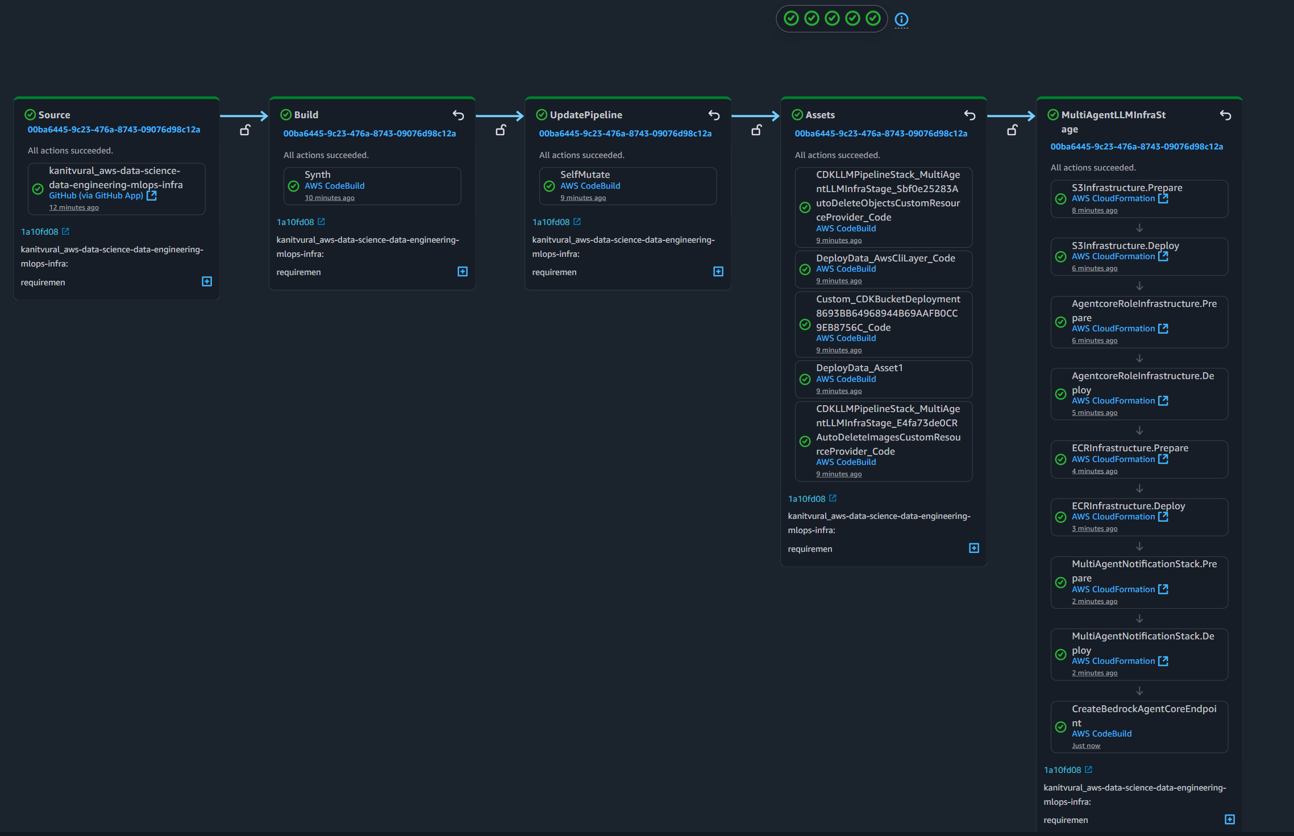Open commit 1a10fd08 link in Assets stage
1294x836 pixels.
tap(807, 499)
